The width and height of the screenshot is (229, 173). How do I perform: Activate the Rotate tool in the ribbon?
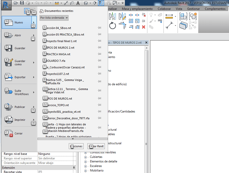(112, 25)
